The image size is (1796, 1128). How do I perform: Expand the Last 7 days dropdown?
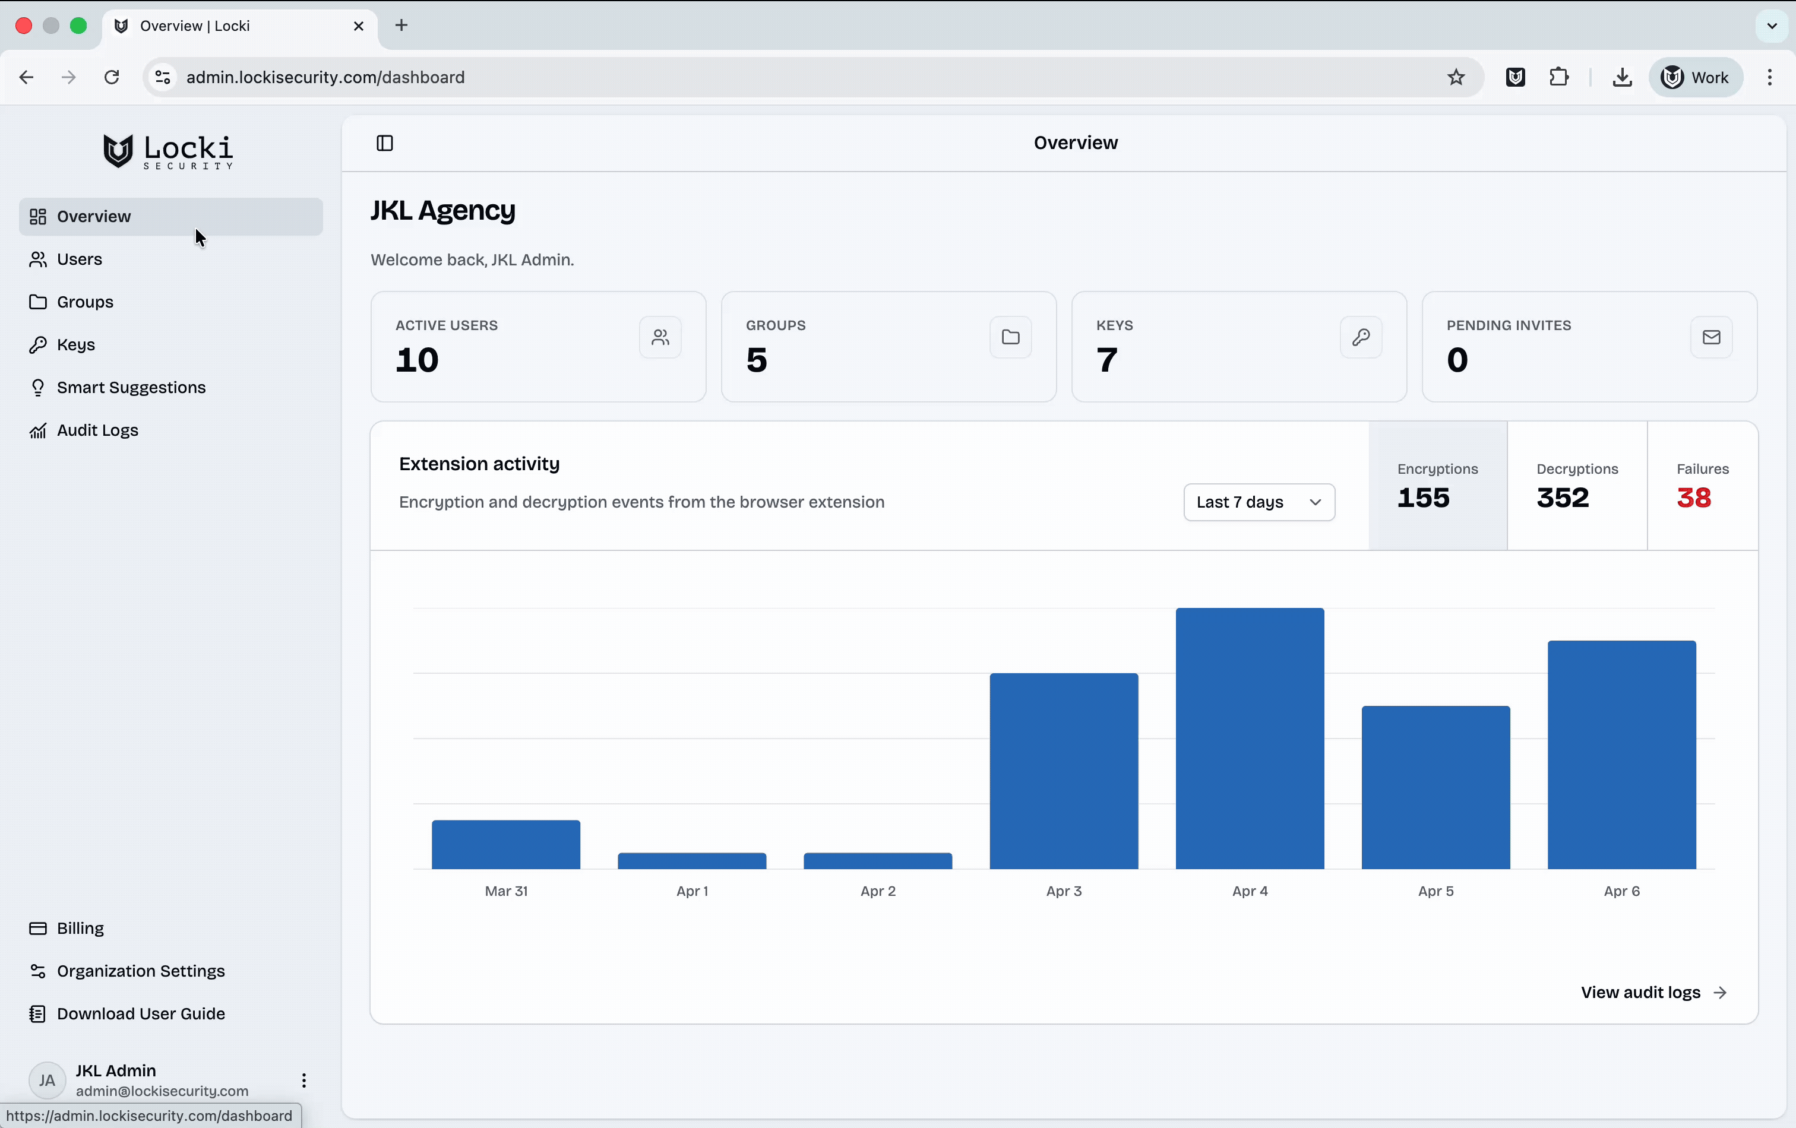1259,502
